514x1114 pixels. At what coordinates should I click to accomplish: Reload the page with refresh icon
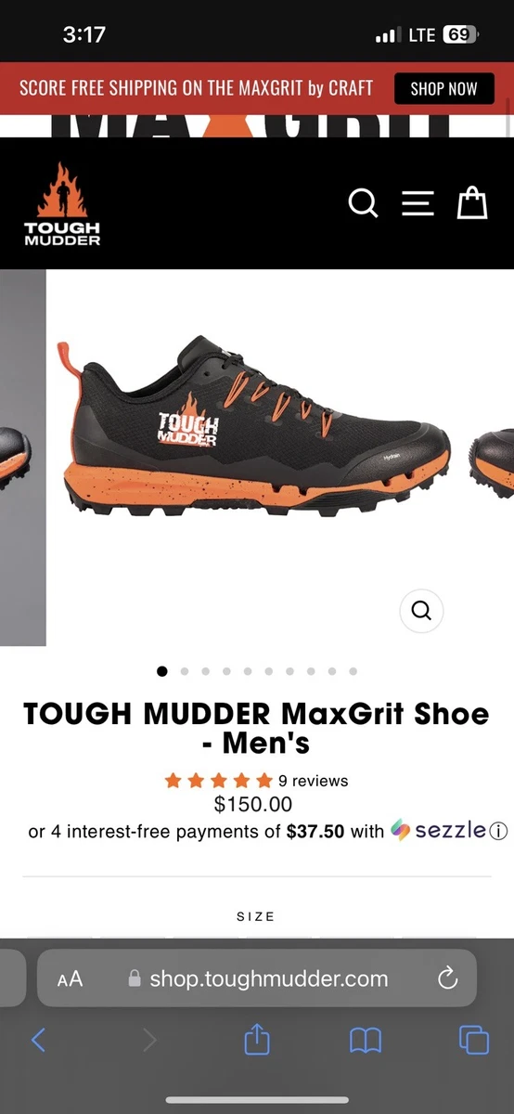(447, 978)
